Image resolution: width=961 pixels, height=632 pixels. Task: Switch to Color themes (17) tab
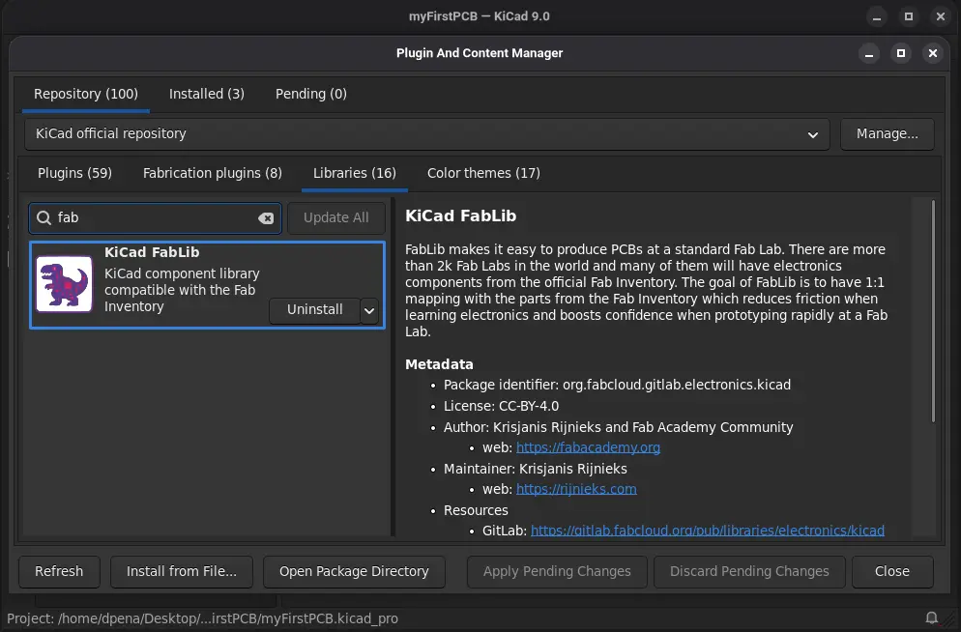(483, 173)
